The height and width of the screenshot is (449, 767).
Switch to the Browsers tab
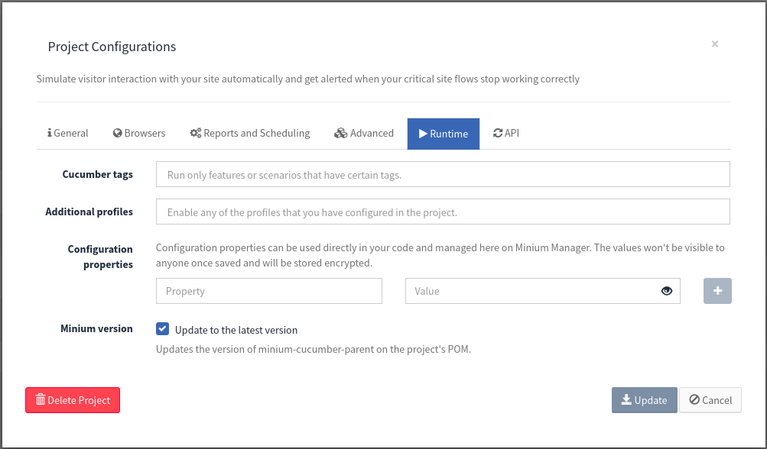[139, 134]
